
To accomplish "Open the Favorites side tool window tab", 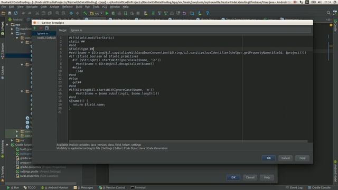I will 3,174.
